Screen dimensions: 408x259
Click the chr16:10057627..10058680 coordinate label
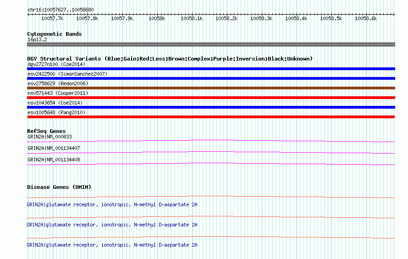coord(61,10)
